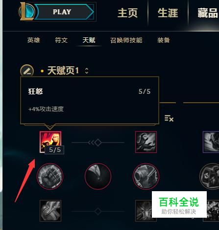Image resolution: width=219 pixels, height=230 pixels.
Task: Go to 主页 home in the top navigation
Action: (127, 13)
